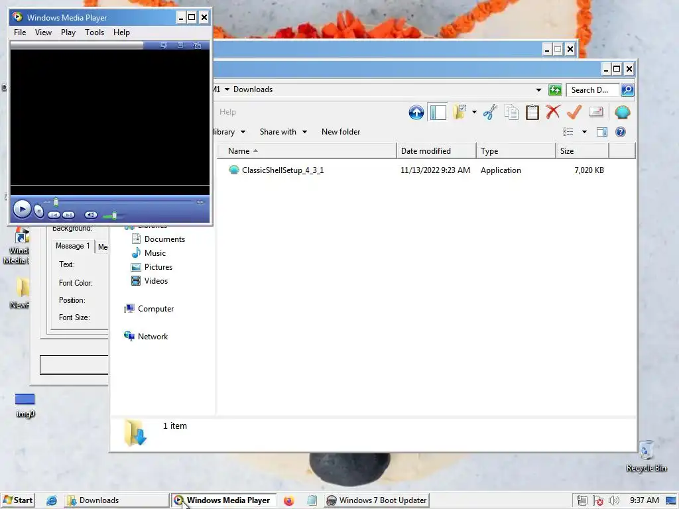Click the Recycle Bin desktop icon
Viewport: 679px width, 509px height.
click(x=646, y=456)
